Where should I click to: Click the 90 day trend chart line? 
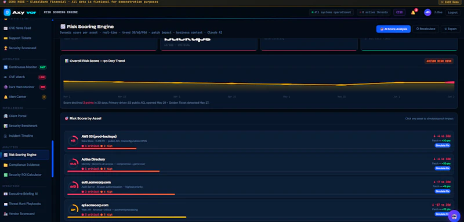[259, 83]
